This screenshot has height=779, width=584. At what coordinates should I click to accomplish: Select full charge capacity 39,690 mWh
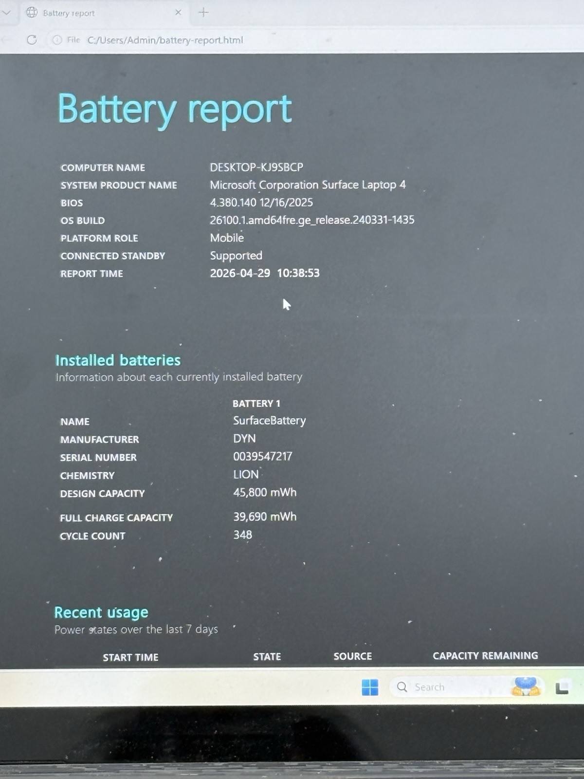coord(265,517)
